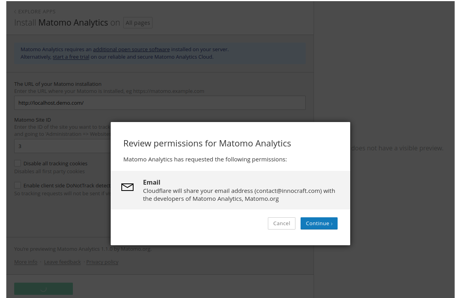
Task: Cancel the permissions review dialog
Action: tap(281, 223)
